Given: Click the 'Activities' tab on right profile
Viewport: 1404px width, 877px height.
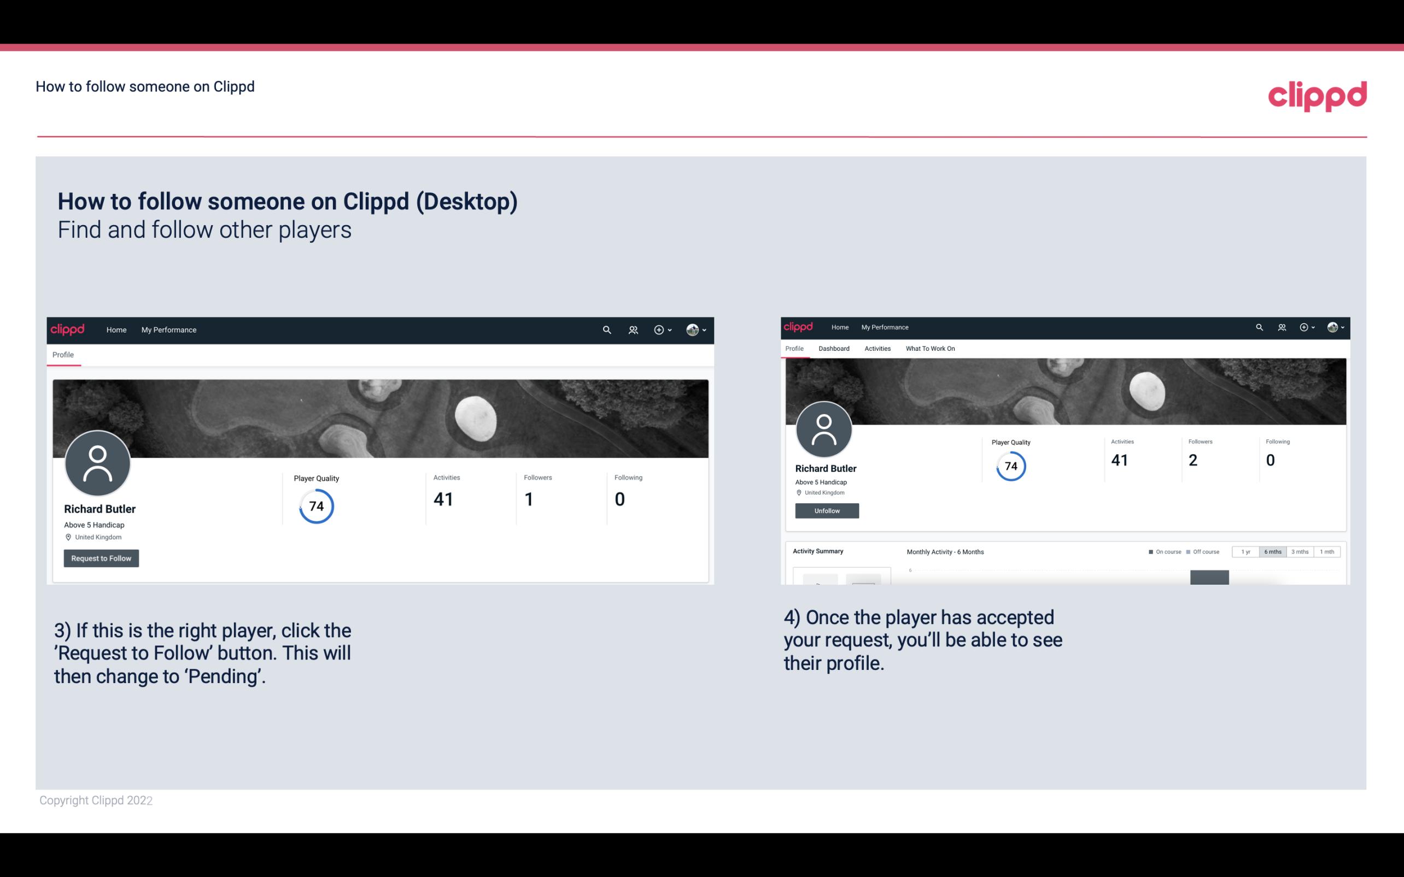Looking at the screenshot, I should pyautogui.click(x=876, y=349).
